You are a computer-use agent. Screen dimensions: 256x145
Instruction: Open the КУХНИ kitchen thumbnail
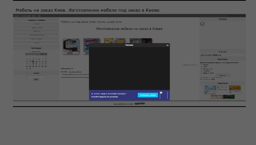pyautogui.click(x=70, y=46)
